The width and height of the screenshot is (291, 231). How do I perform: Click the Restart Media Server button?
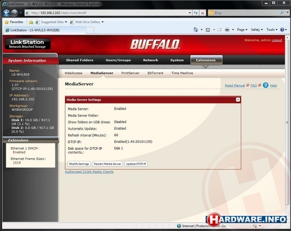click(108, 164)
